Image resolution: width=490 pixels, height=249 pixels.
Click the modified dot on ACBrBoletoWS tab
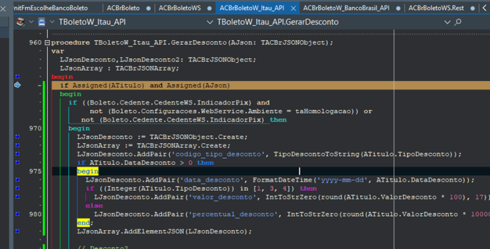(209, 8)
